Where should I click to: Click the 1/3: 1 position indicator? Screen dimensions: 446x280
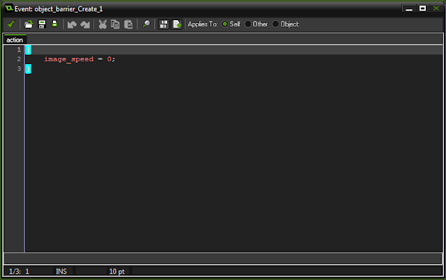(x=19, y=272)
